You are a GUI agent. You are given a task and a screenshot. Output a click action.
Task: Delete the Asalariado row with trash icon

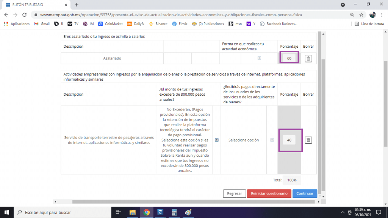pos(308,59)
